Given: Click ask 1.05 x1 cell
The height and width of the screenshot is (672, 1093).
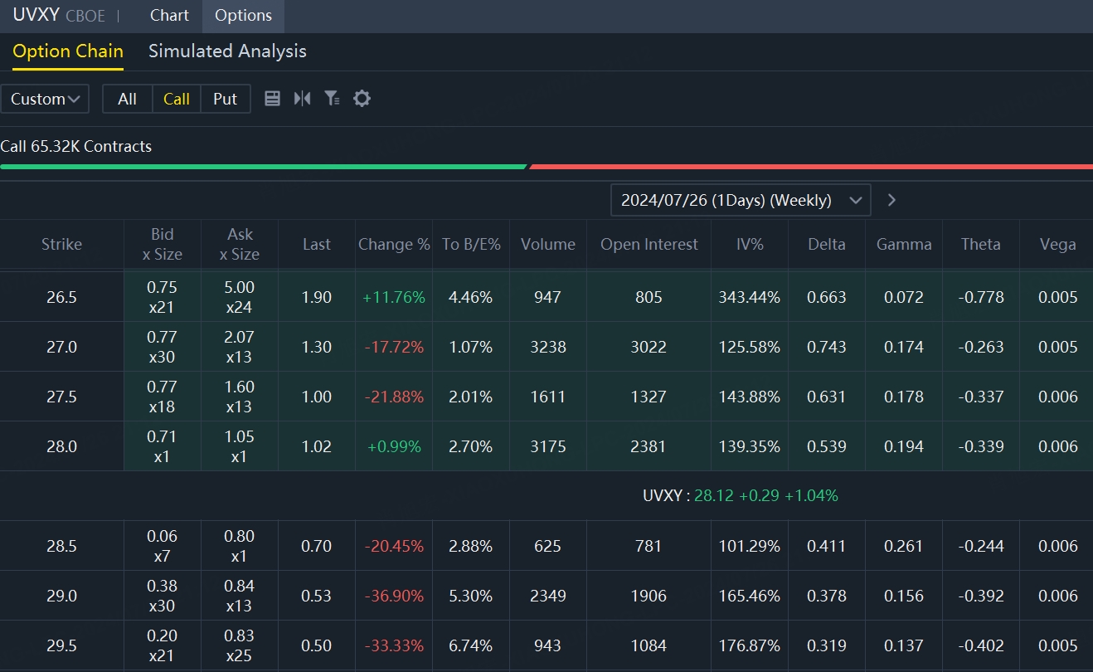Looking at the screenshot, I should pyautogui.click(x=240, y=446).
